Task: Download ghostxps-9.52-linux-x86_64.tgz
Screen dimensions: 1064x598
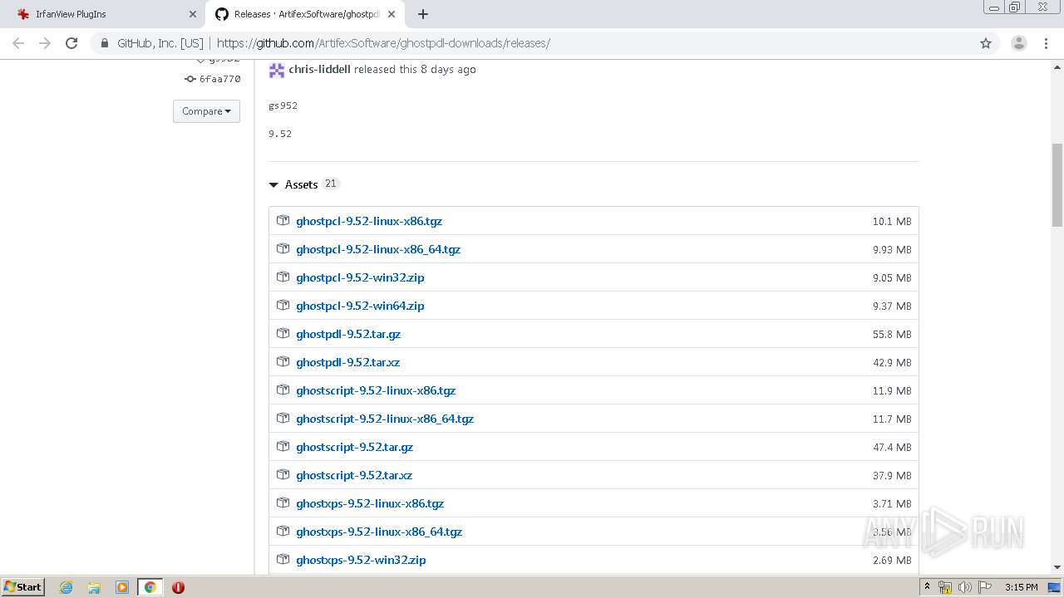Action: click(379, 532)
